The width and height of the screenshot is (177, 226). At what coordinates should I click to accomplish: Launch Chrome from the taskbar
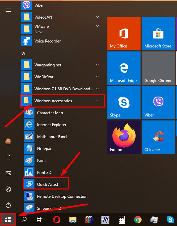138,220
